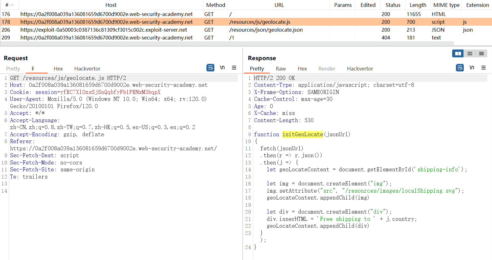Open the Raw tab in Response panel
The image size is (492, 260).
point(281,69)
